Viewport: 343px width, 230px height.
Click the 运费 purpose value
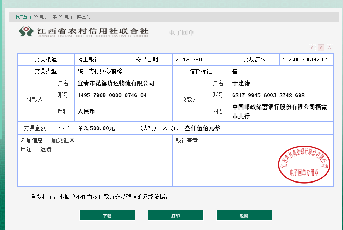click(x=46, y=149)
